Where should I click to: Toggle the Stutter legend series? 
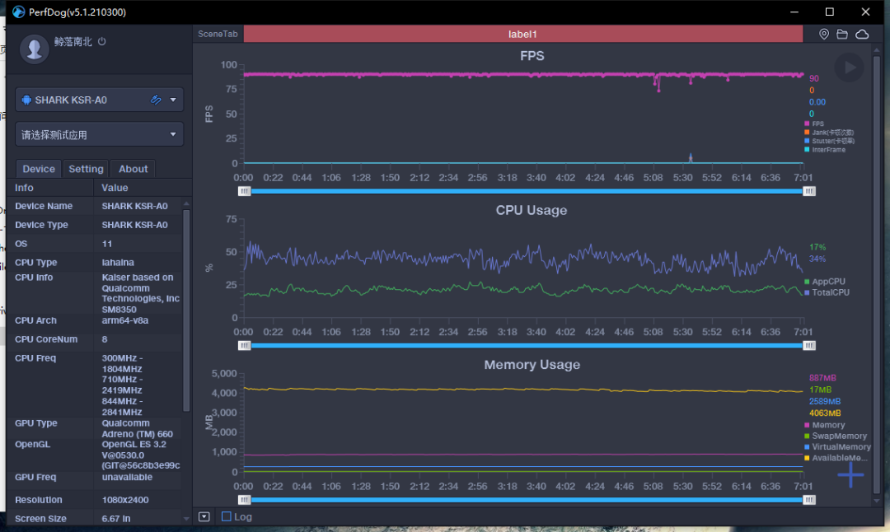pyautogui.click(x=829, y=141)
